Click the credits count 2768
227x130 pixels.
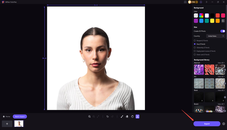coord(193,2)
